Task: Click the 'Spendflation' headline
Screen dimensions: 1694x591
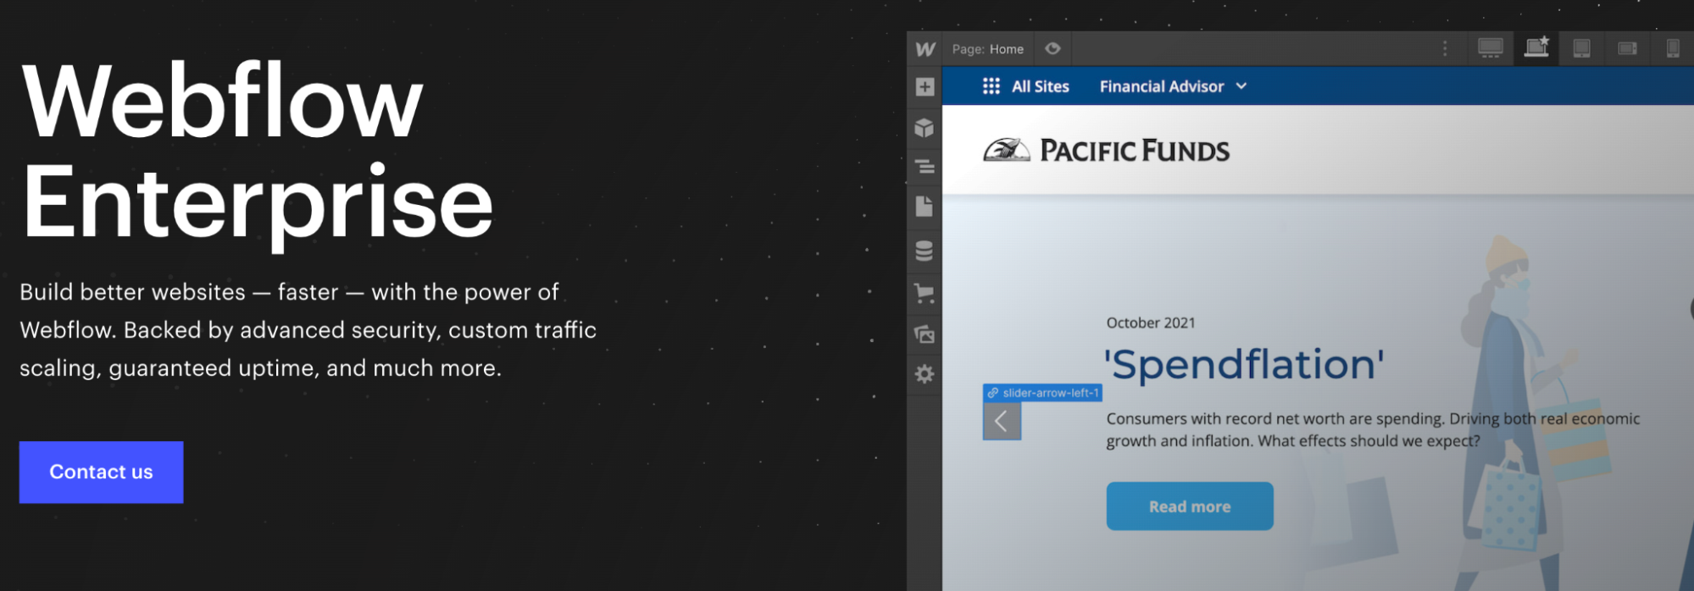Action: pyautogui.click(x=1244, y=365)
